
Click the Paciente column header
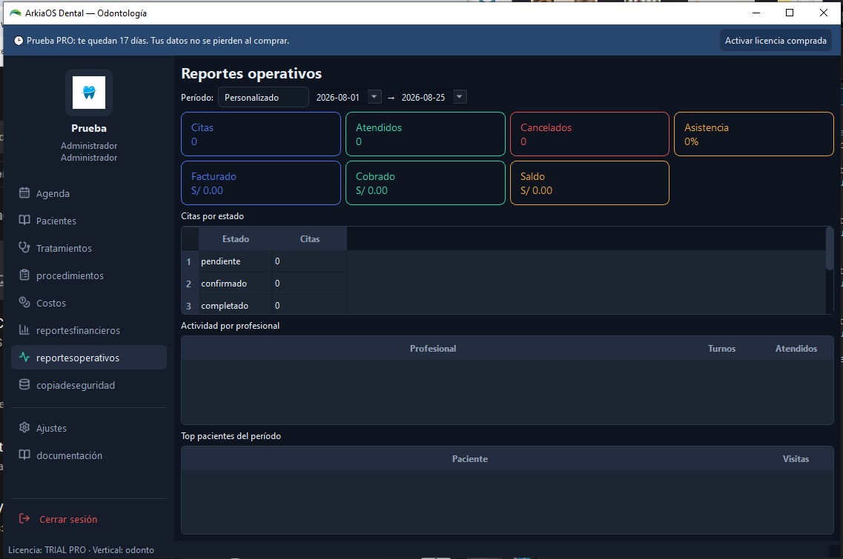(470, 458)
